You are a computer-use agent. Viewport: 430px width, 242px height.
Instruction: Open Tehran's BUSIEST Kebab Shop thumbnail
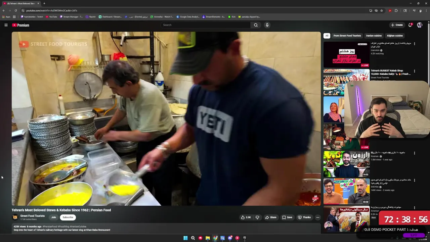(346, 82)
